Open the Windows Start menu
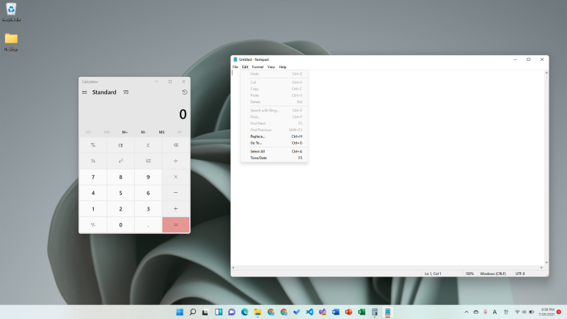The image size is (567, 319). tap(180, 312)
